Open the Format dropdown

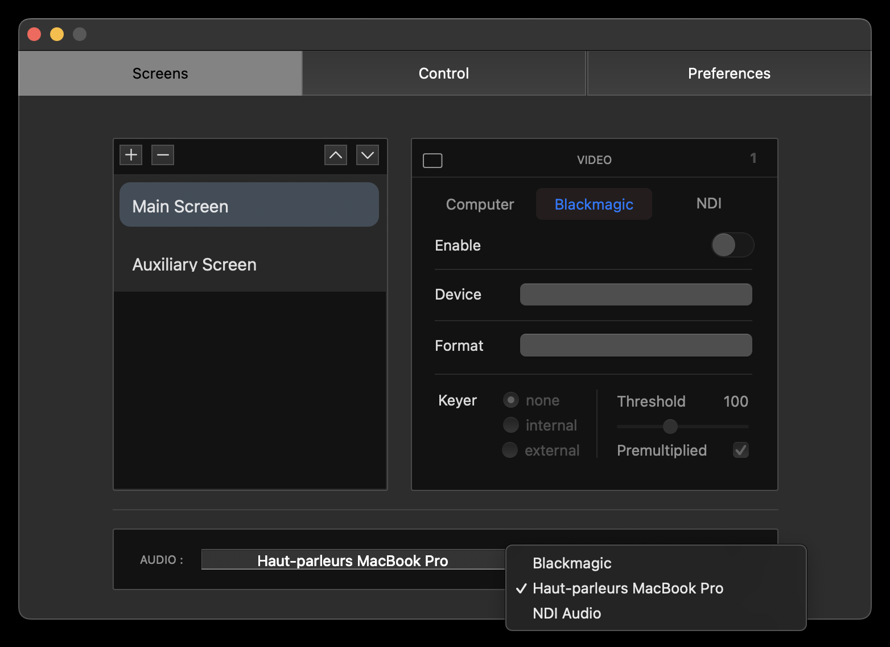(636, 345)
